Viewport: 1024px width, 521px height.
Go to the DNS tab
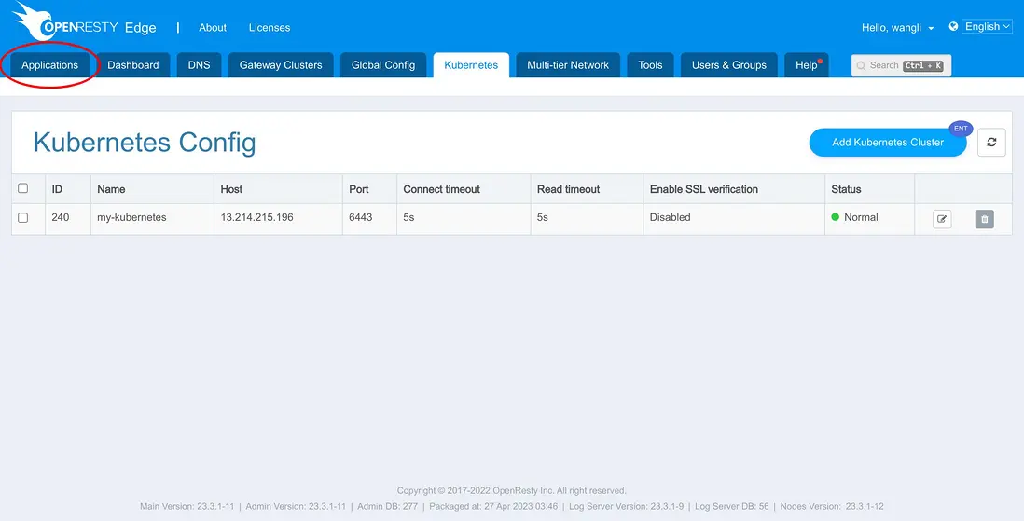click(x=200, y=64)
